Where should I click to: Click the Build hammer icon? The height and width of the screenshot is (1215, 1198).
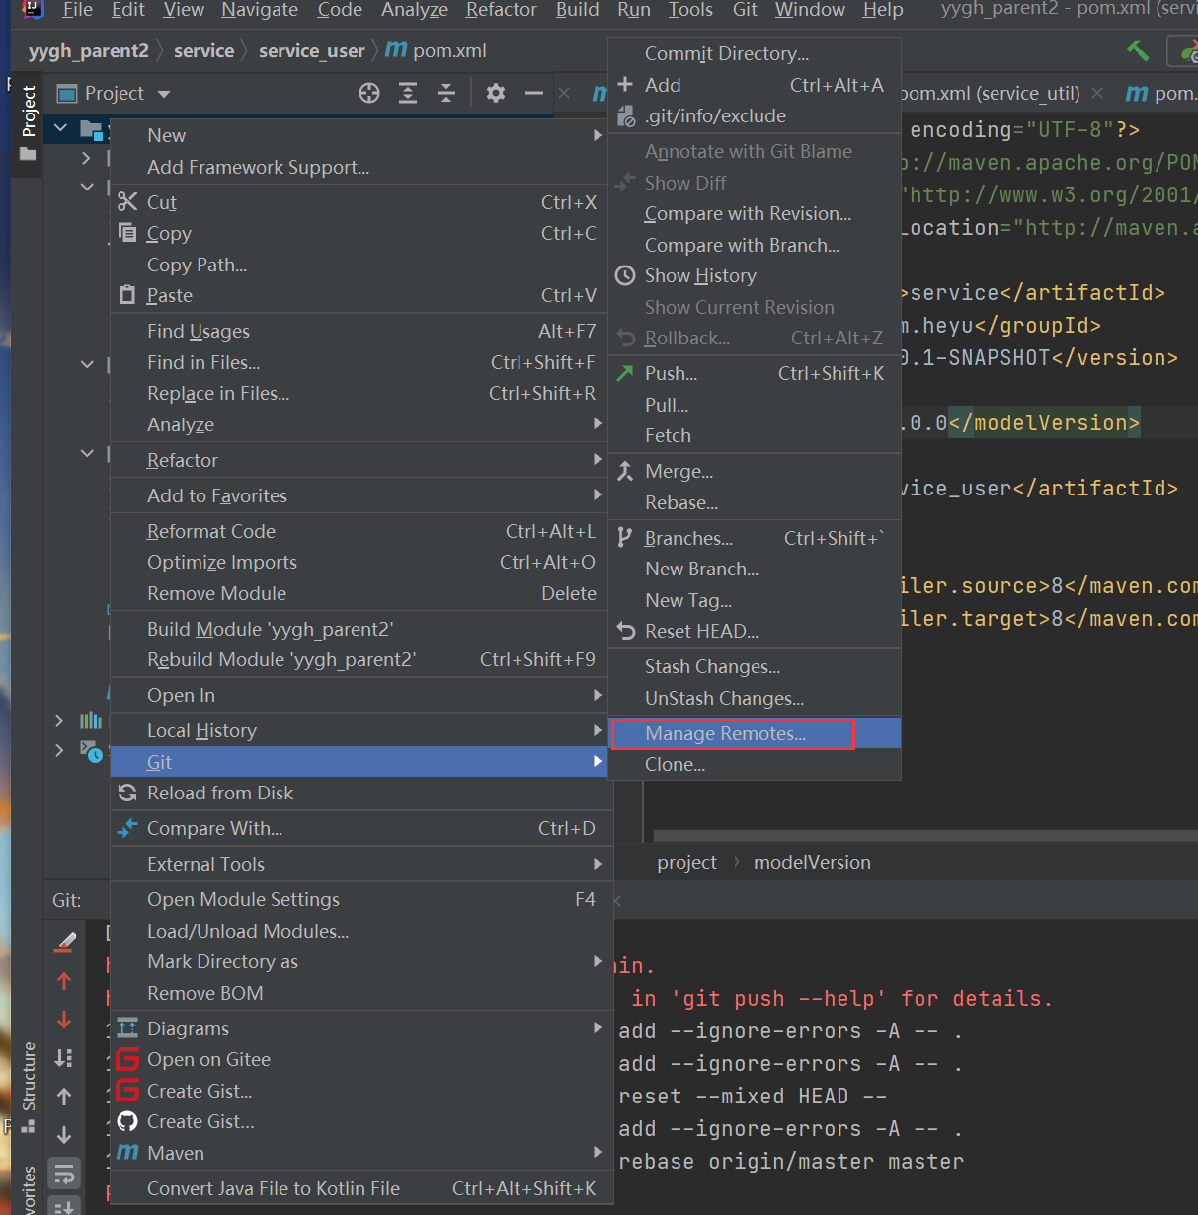pos(1138,50)
